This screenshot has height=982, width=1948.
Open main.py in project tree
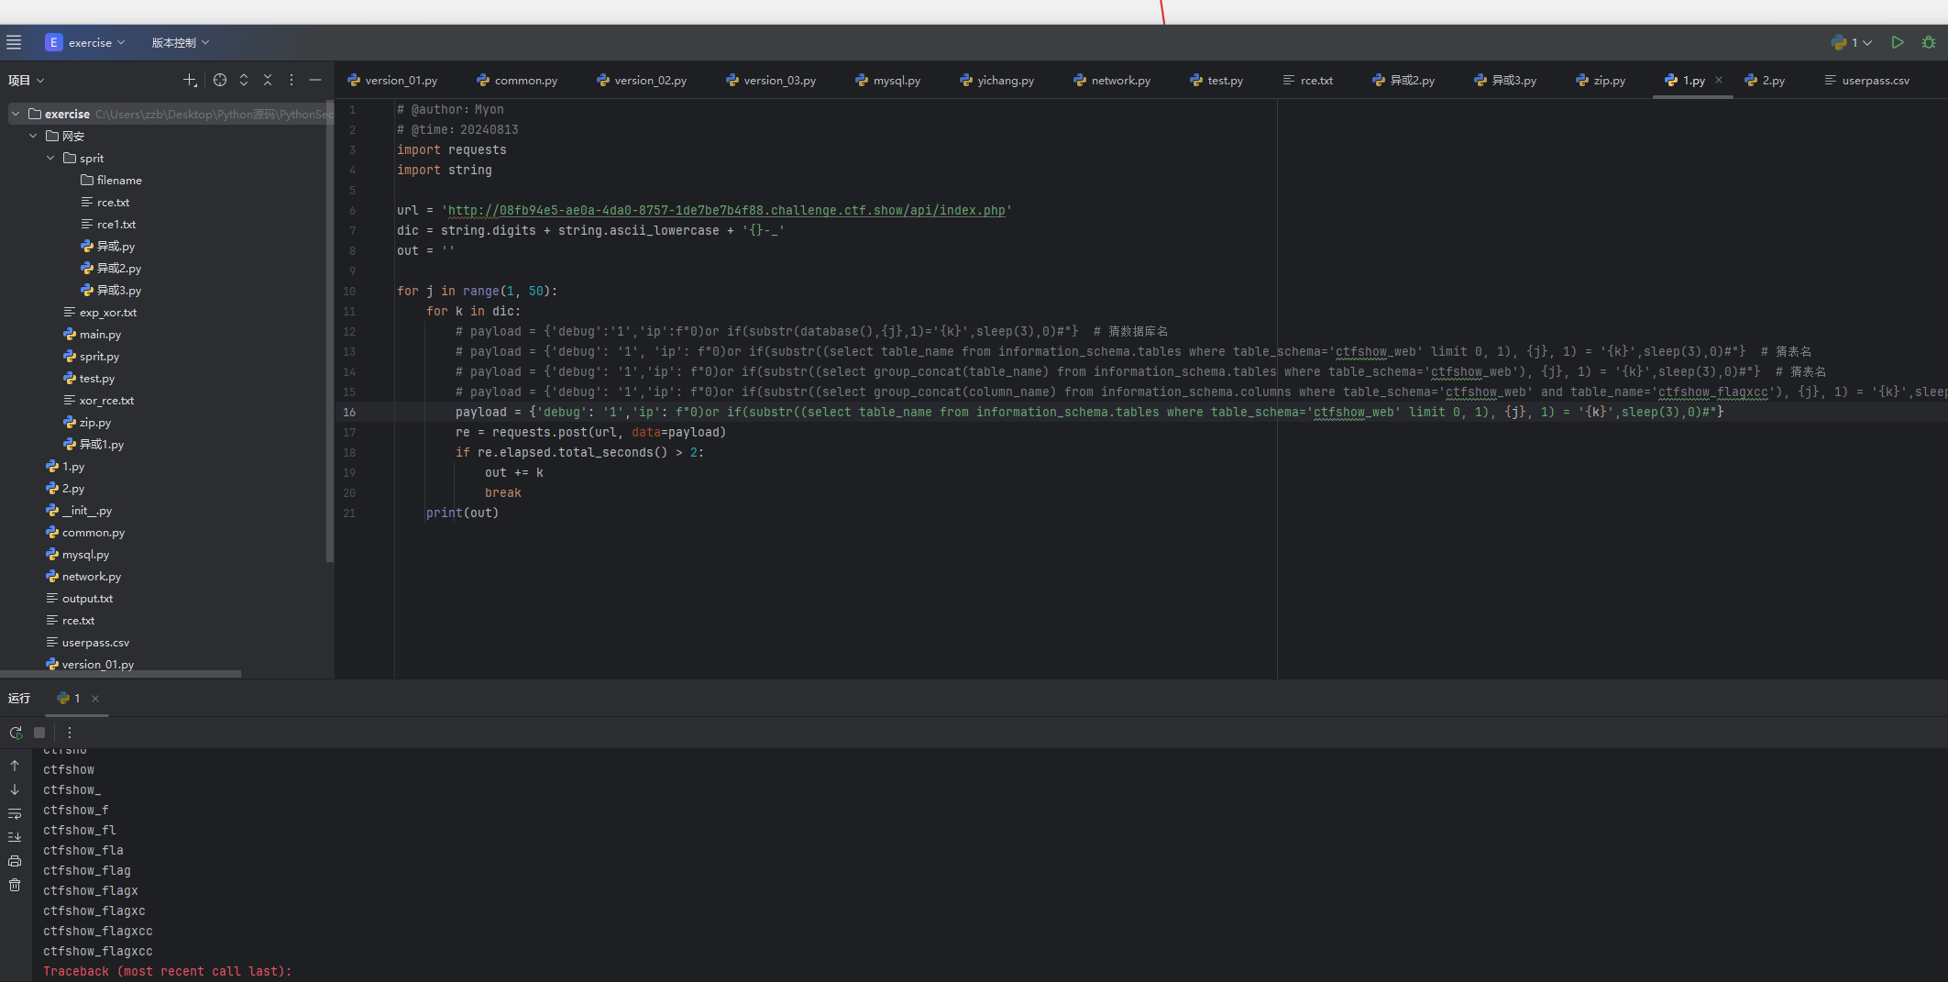click(x=92, y=334)
